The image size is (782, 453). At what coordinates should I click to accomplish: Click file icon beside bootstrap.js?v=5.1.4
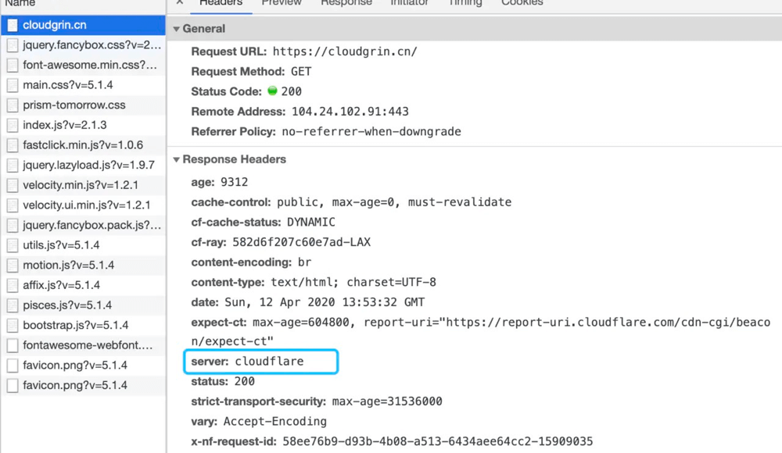(13, 325)
